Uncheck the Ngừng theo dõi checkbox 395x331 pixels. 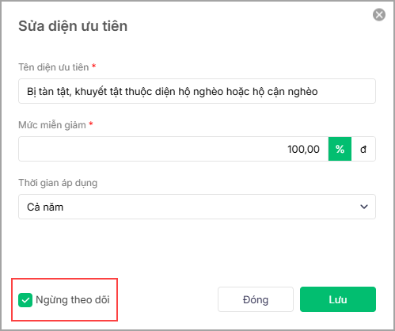(25, 300)
